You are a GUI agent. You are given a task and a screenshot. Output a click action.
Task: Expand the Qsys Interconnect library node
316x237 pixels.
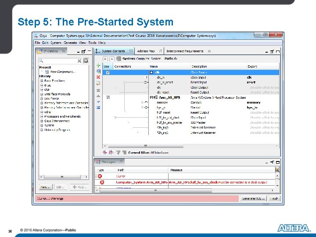pos(42,121)
